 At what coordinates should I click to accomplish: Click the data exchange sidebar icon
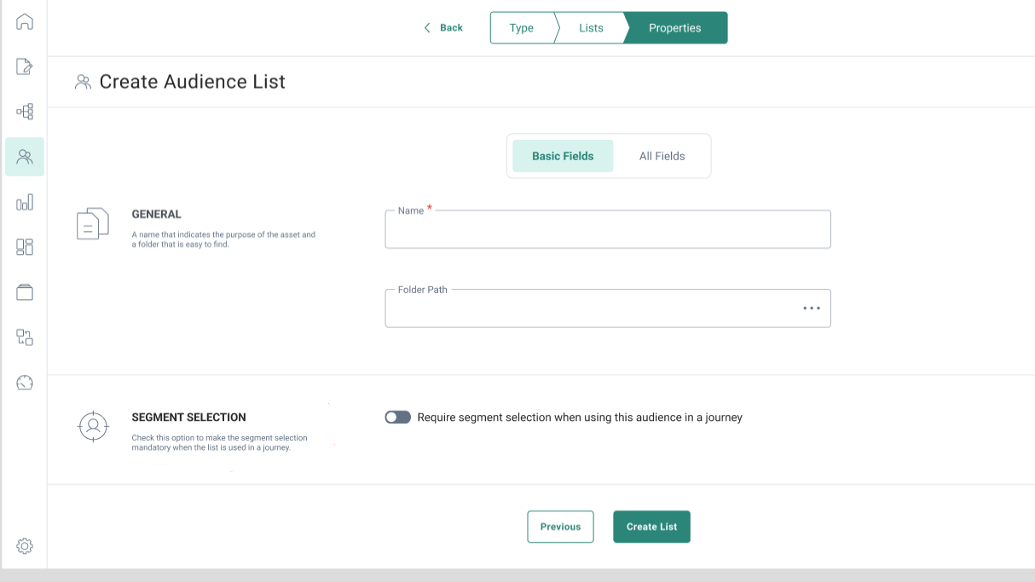(x=25, y=337)
